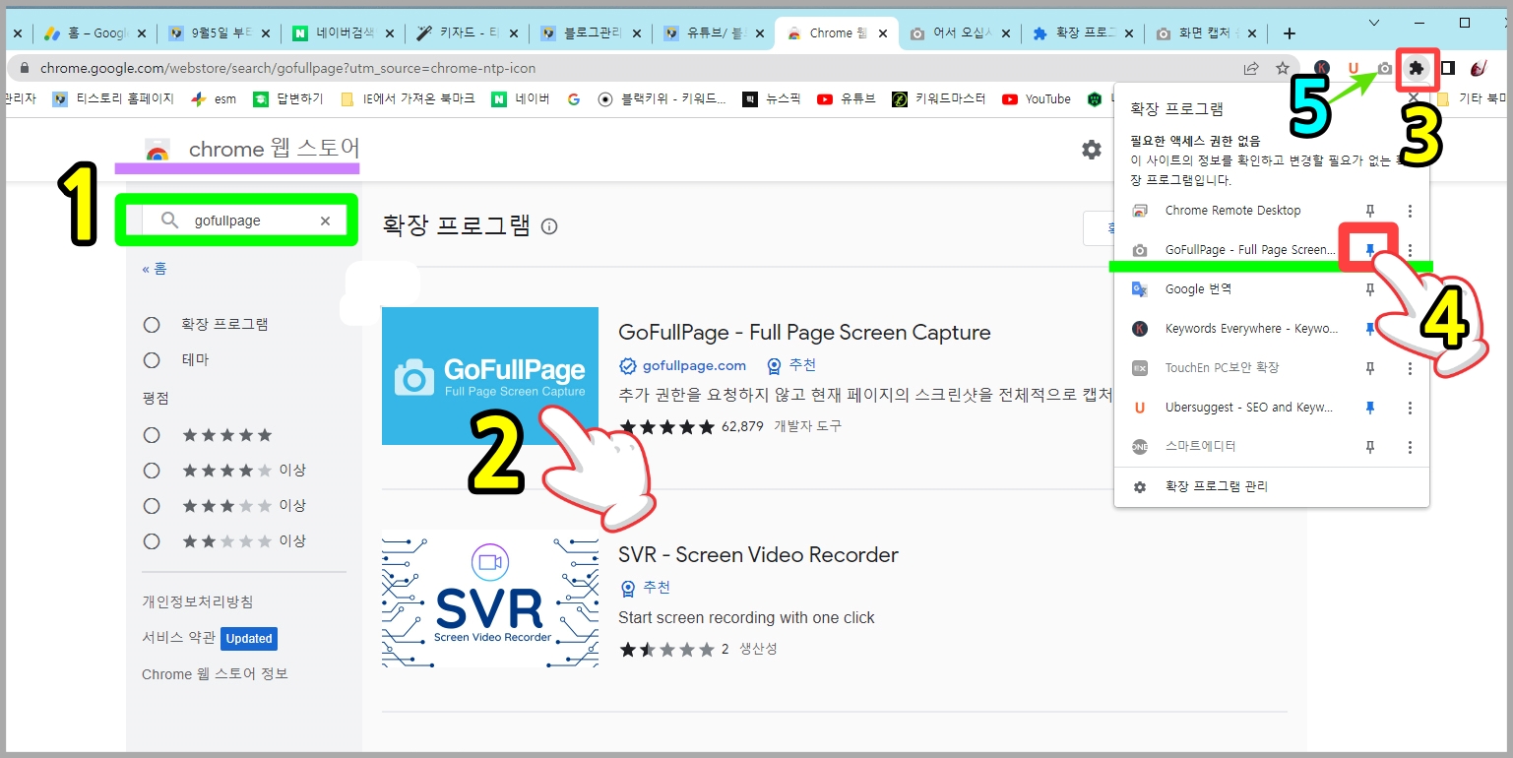Open the esm bookmark
This screenshot has width=1513, height=758.
click(214, 98)
